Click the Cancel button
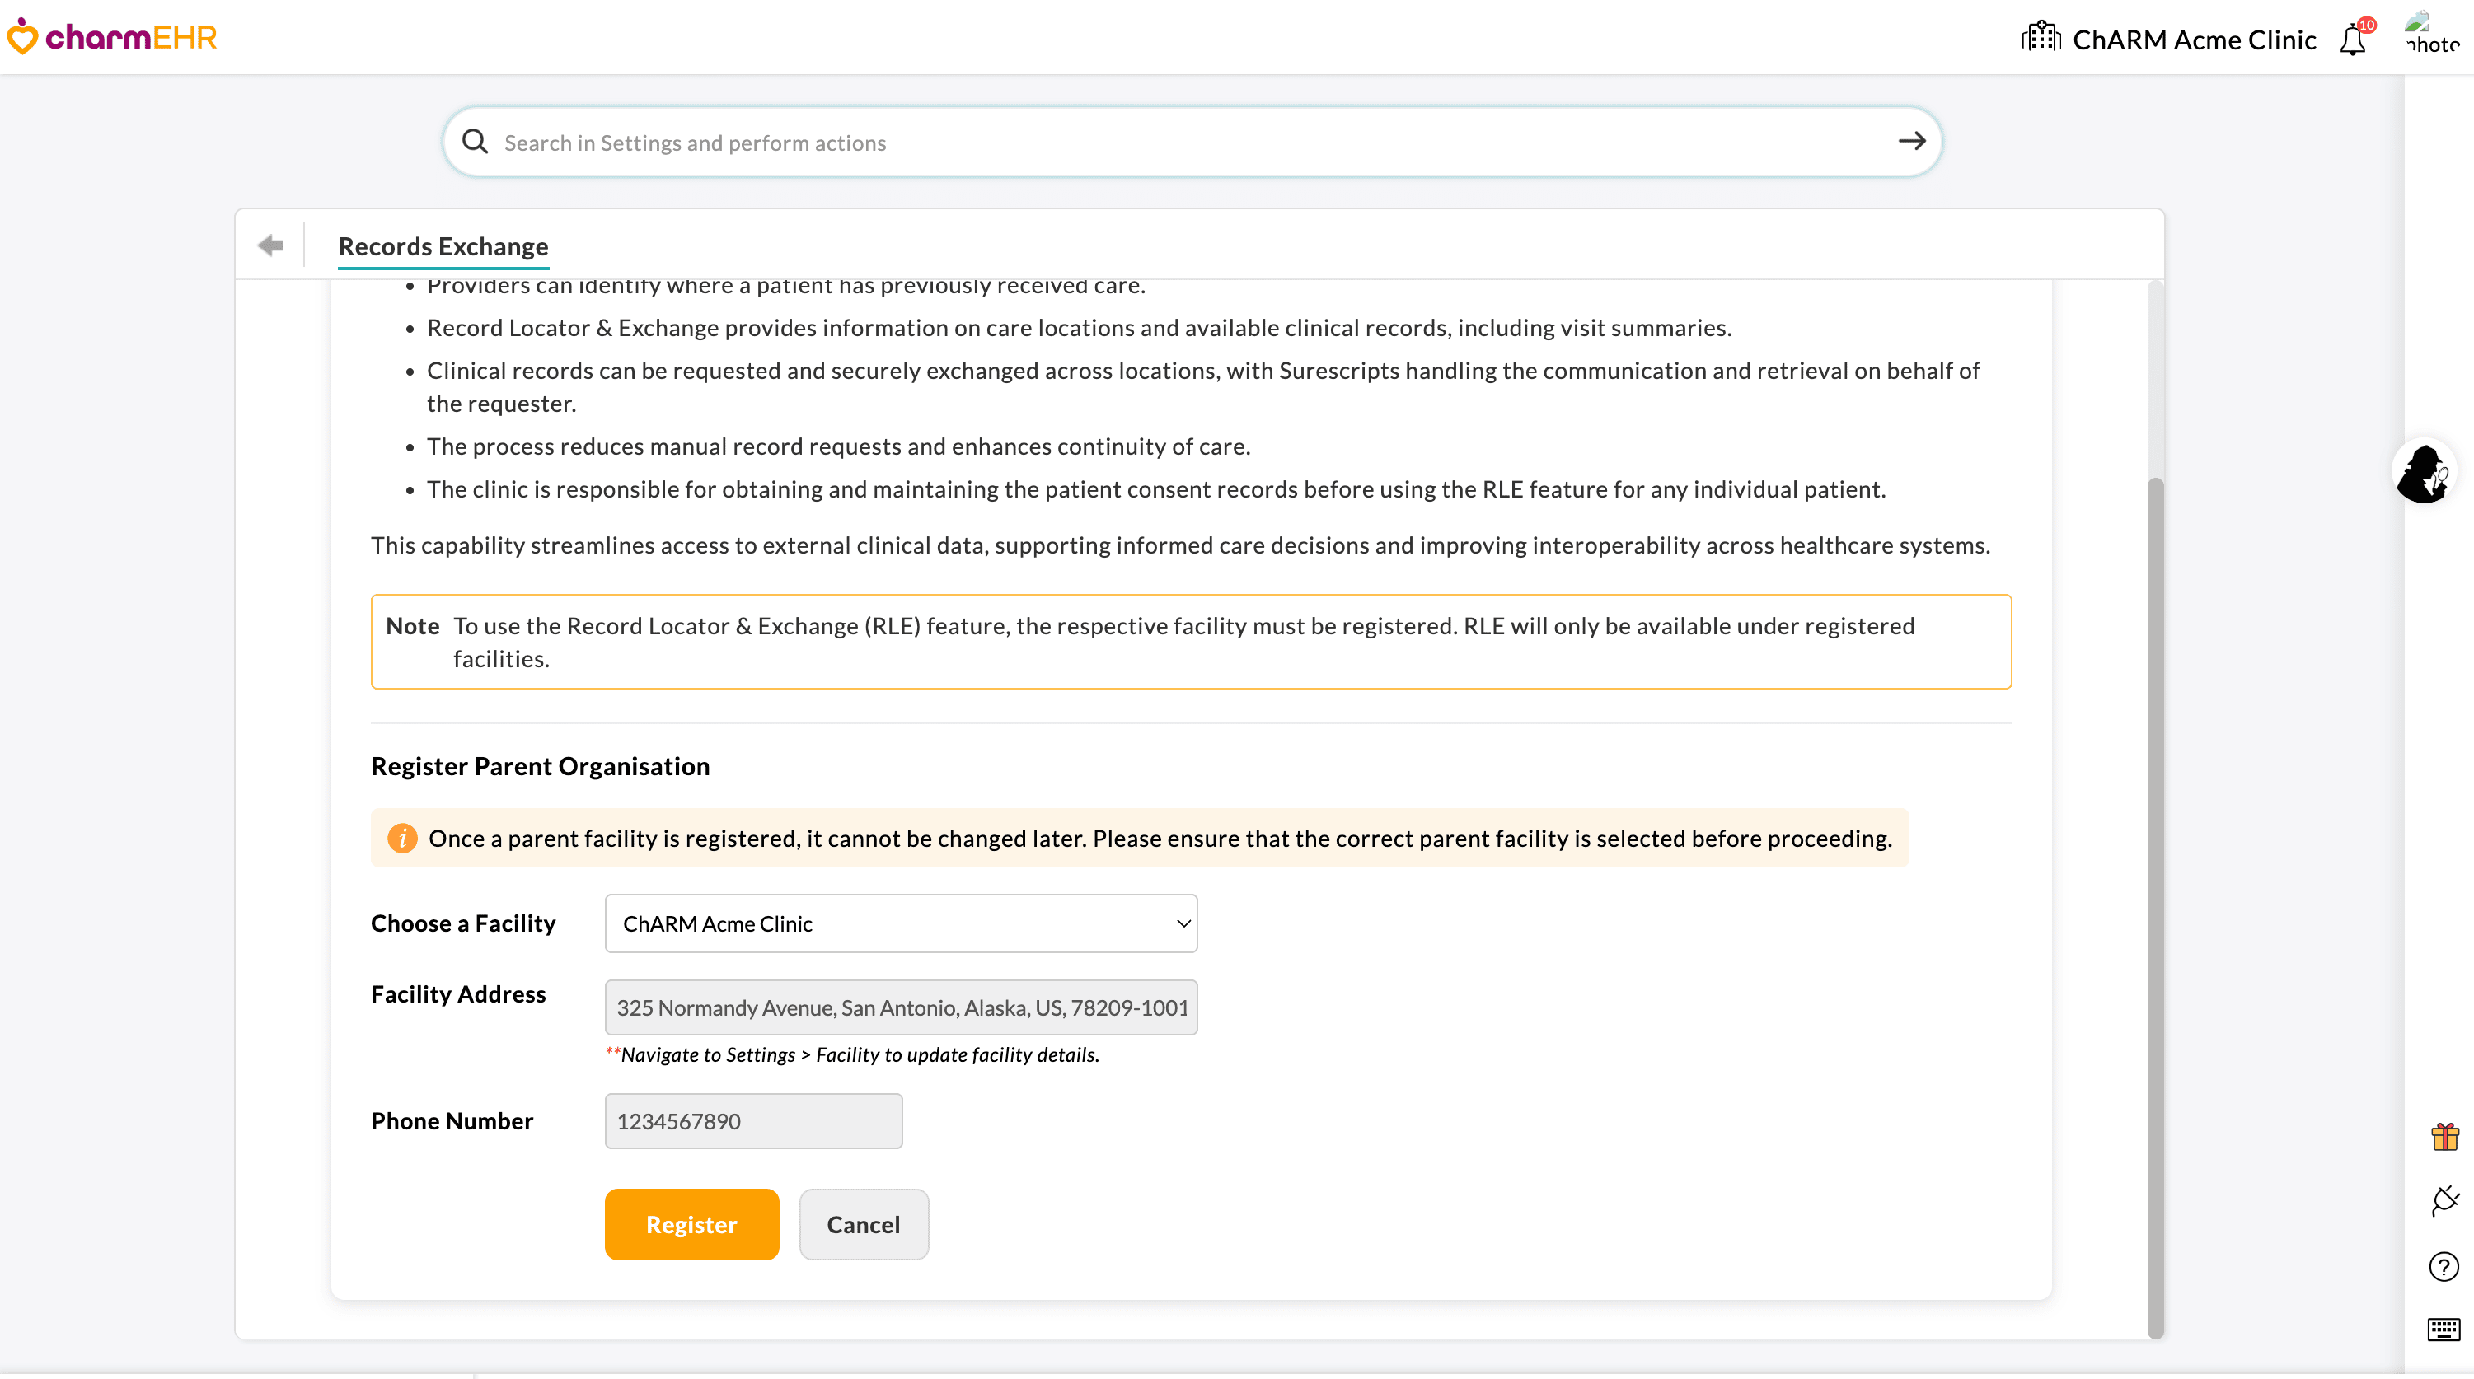The image size is (2474, 1379). 863,1223
